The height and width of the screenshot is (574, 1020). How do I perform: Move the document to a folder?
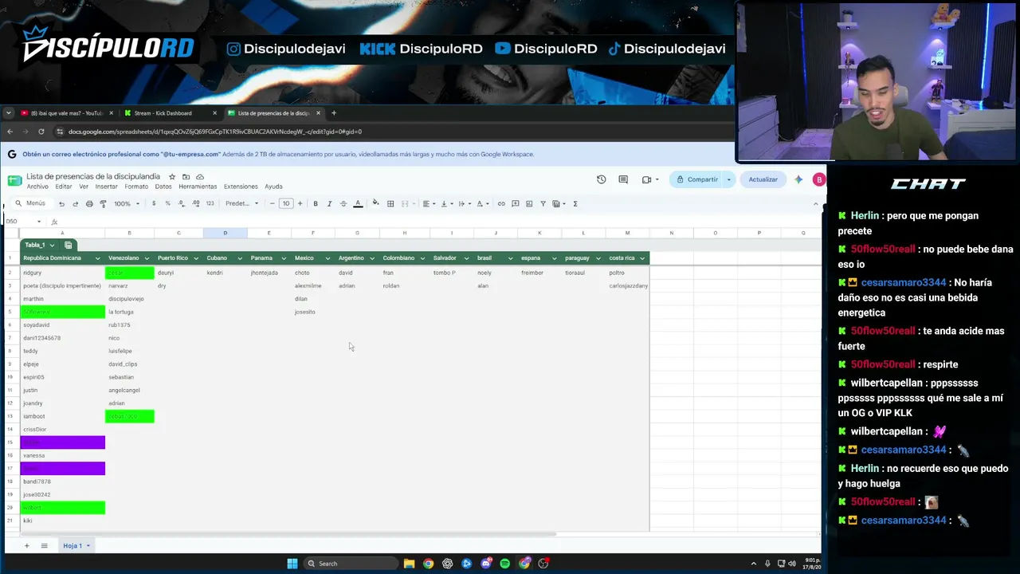[186, 177]
